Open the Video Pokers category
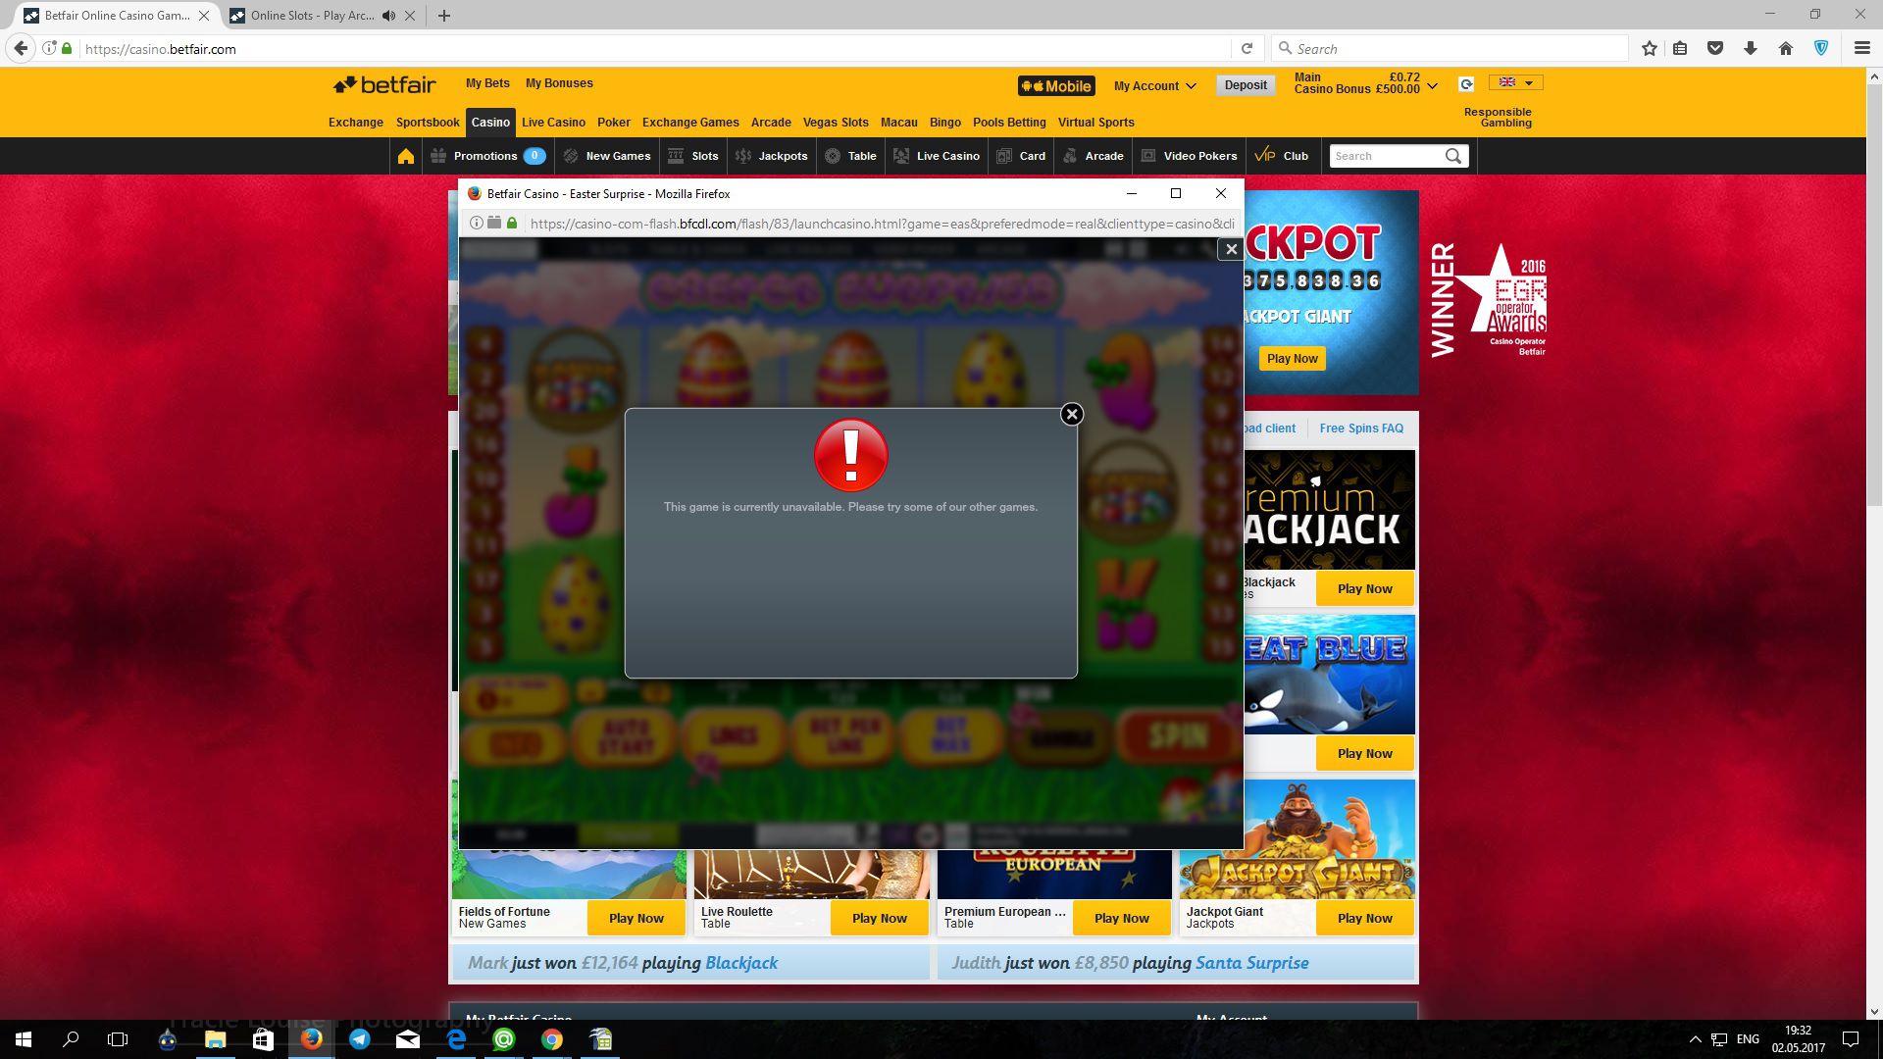The height and width of the screenshot is (1059, 1883). (1189, 156)
